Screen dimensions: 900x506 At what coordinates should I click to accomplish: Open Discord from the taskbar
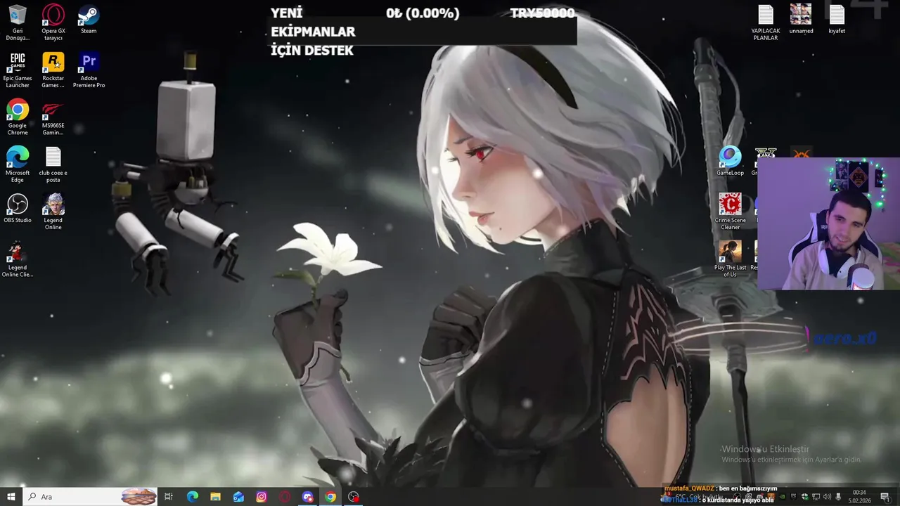307,497
